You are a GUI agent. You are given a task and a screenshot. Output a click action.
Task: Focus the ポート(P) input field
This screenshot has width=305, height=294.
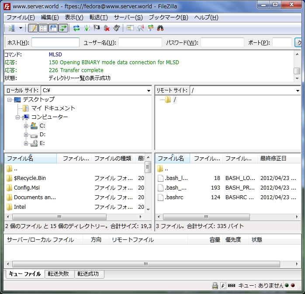point(282,42)
